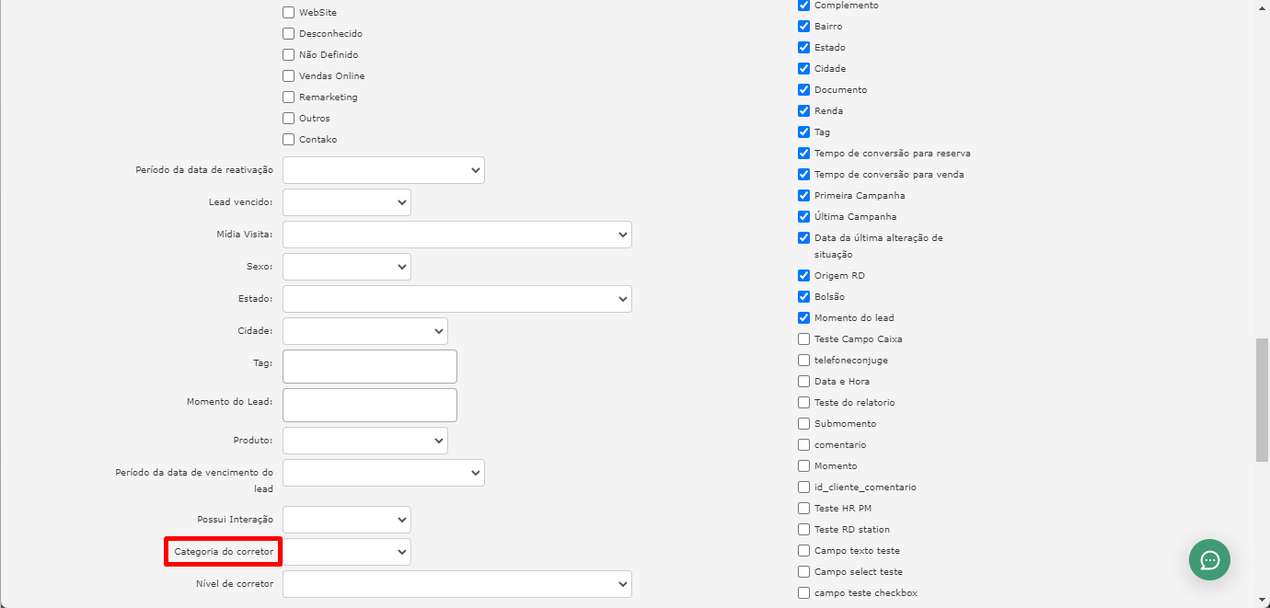1270x608 pixels.
Task: Open the Lead vencido dropdown
Action: (x=347, y=202)
